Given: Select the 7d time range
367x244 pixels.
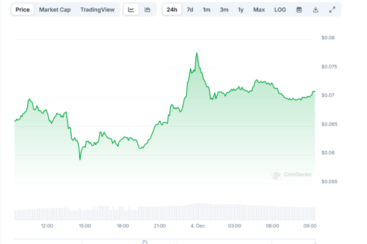Looking at the screenshot, I should [x=190, y=10].
